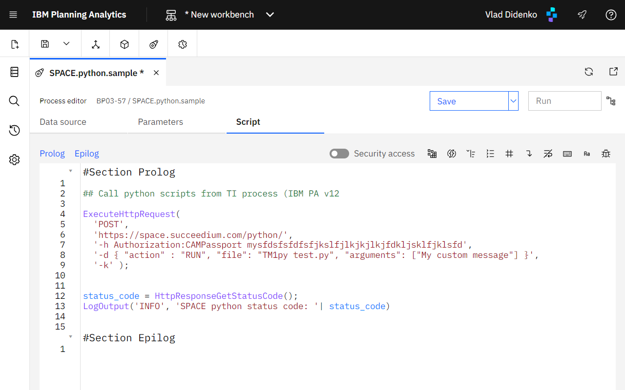The width and height of the screenshot is (625, 390).
Task: Open the New workbench title dropdown chevron
Action: (270, 15)
